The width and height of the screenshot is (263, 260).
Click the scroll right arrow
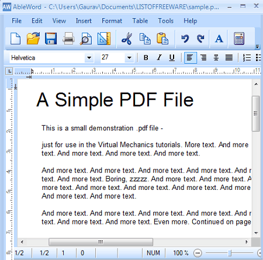click(247, 242)
